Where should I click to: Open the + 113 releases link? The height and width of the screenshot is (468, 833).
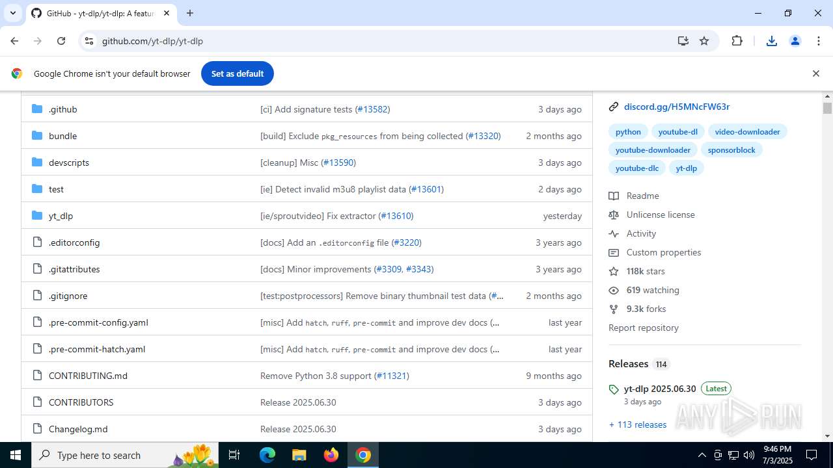[638, 424]
